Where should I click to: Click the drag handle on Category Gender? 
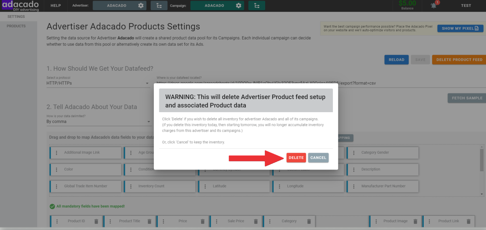354,153
